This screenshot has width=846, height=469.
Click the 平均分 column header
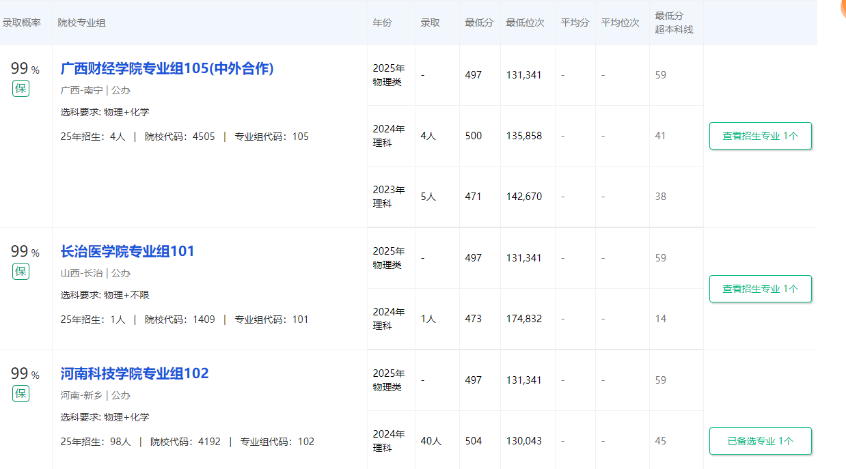pyautogui.click(x=575, y=23)
